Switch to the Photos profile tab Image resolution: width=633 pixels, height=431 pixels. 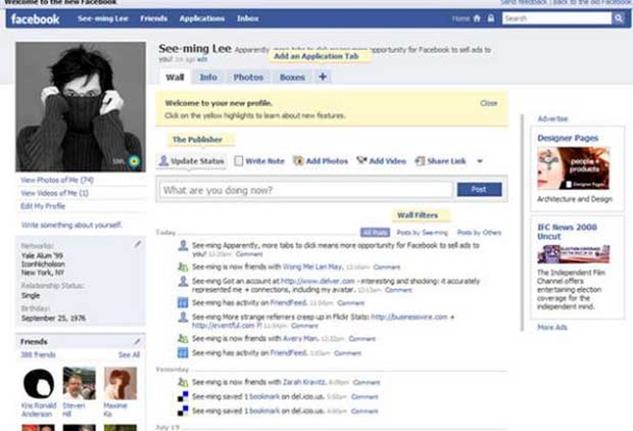248,77
